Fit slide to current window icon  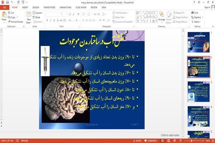(213, 140)
